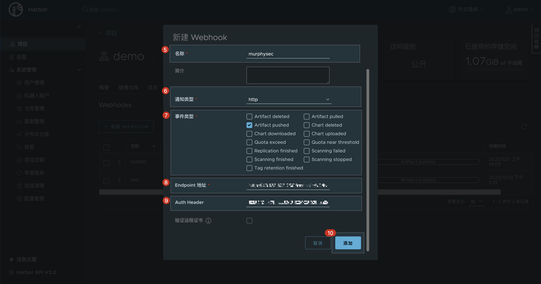Open the 通知类型 http dropdown
541x284 pixels.
click(x=289, y=100)
